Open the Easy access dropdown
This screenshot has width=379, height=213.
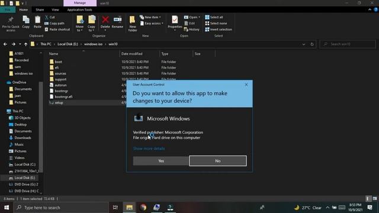click(x=152, y=24)
